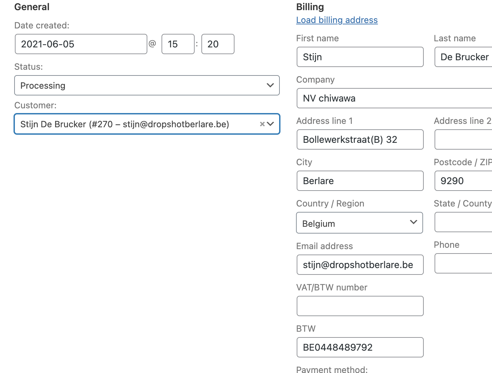492x373 pixels.
Task: Click the VAT/BTW number label
Action: pyautogui.click(x=332, y=287)
